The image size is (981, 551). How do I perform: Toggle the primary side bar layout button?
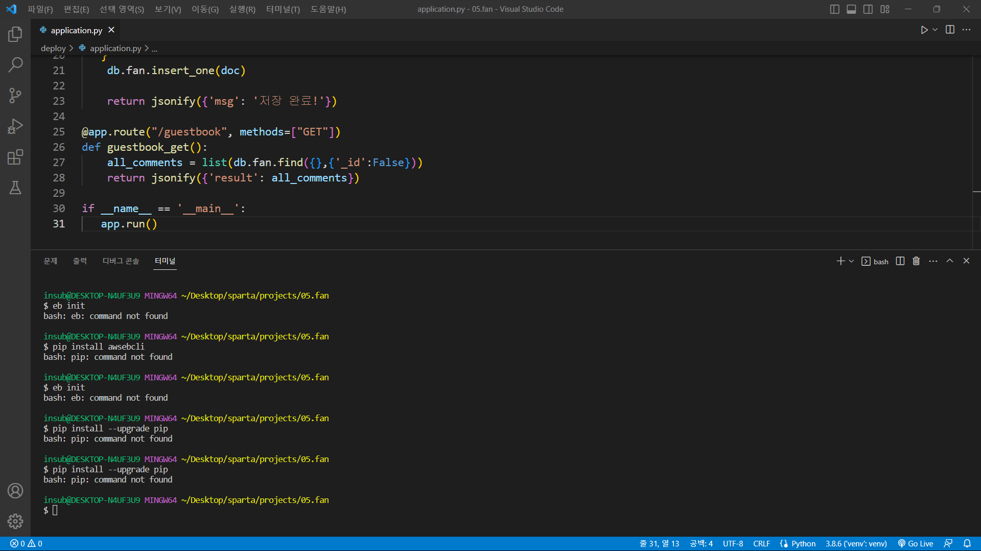pyautogui.click(x=835, y=9)
